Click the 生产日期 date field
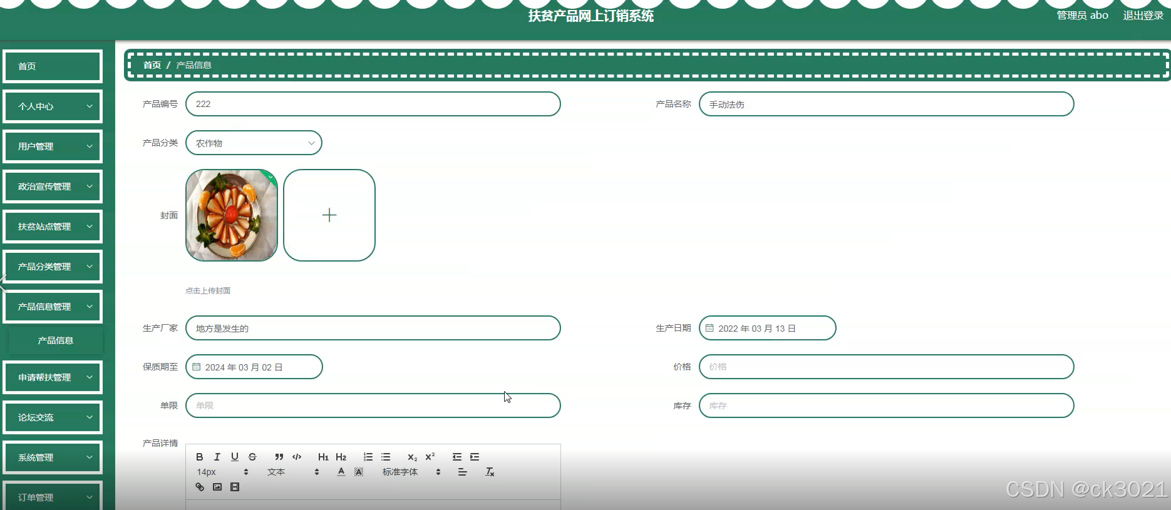The image size is (1171, 510). [x=768, y=328]
